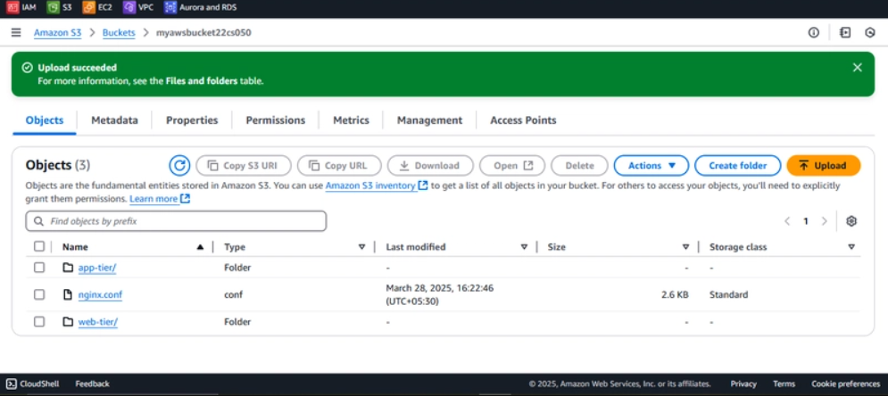This screenshot has width=888, height=396.
Task: Dismiss the Upload succeeded banner
Action: (858, 68)
